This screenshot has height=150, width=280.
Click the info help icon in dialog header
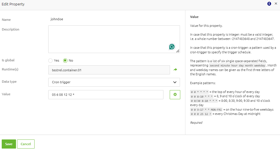click(x=269, y=4)
